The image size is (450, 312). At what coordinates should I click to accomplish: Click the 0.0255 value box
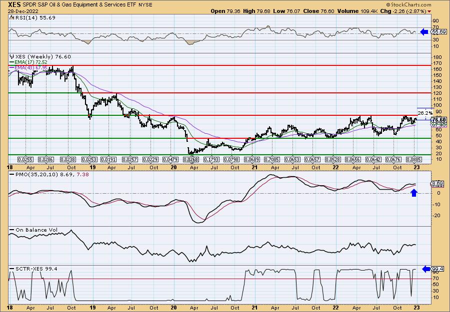25,159
